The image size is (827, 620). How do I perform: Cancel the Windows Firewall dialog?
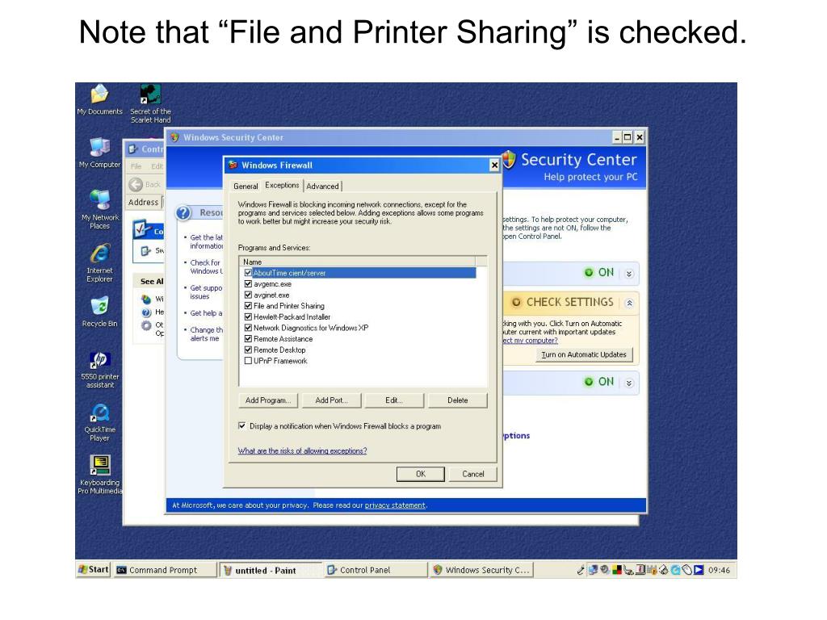pyautogui.click(x=473, y=474)
